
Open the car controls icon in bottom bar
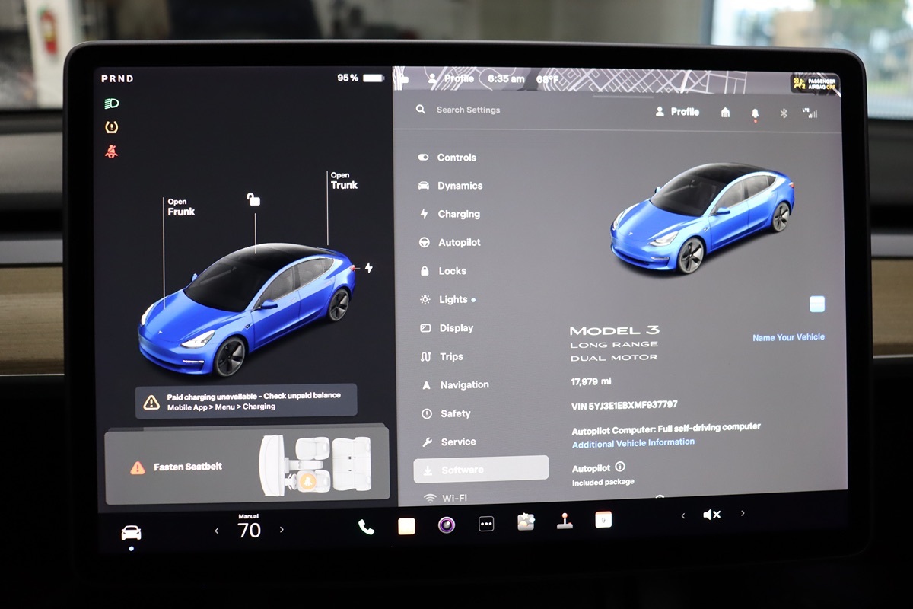click(x=131, y=532)
